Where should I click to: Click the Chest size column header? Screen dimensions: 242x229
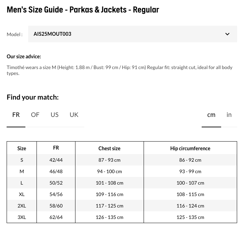click(x=109, y=148)
